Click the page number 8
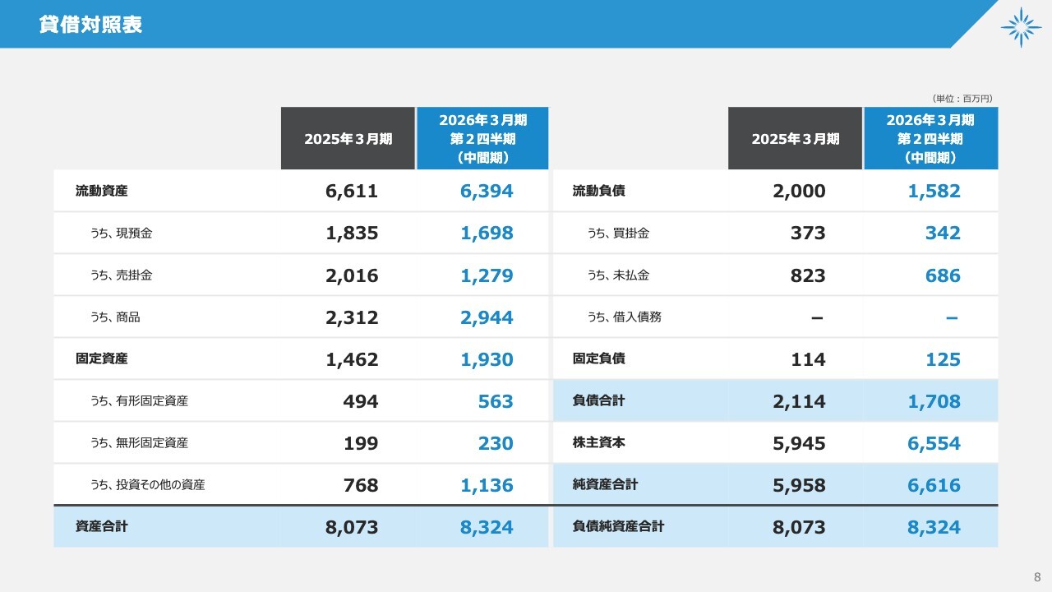The image size is (1052, 592). (1037, 576)
